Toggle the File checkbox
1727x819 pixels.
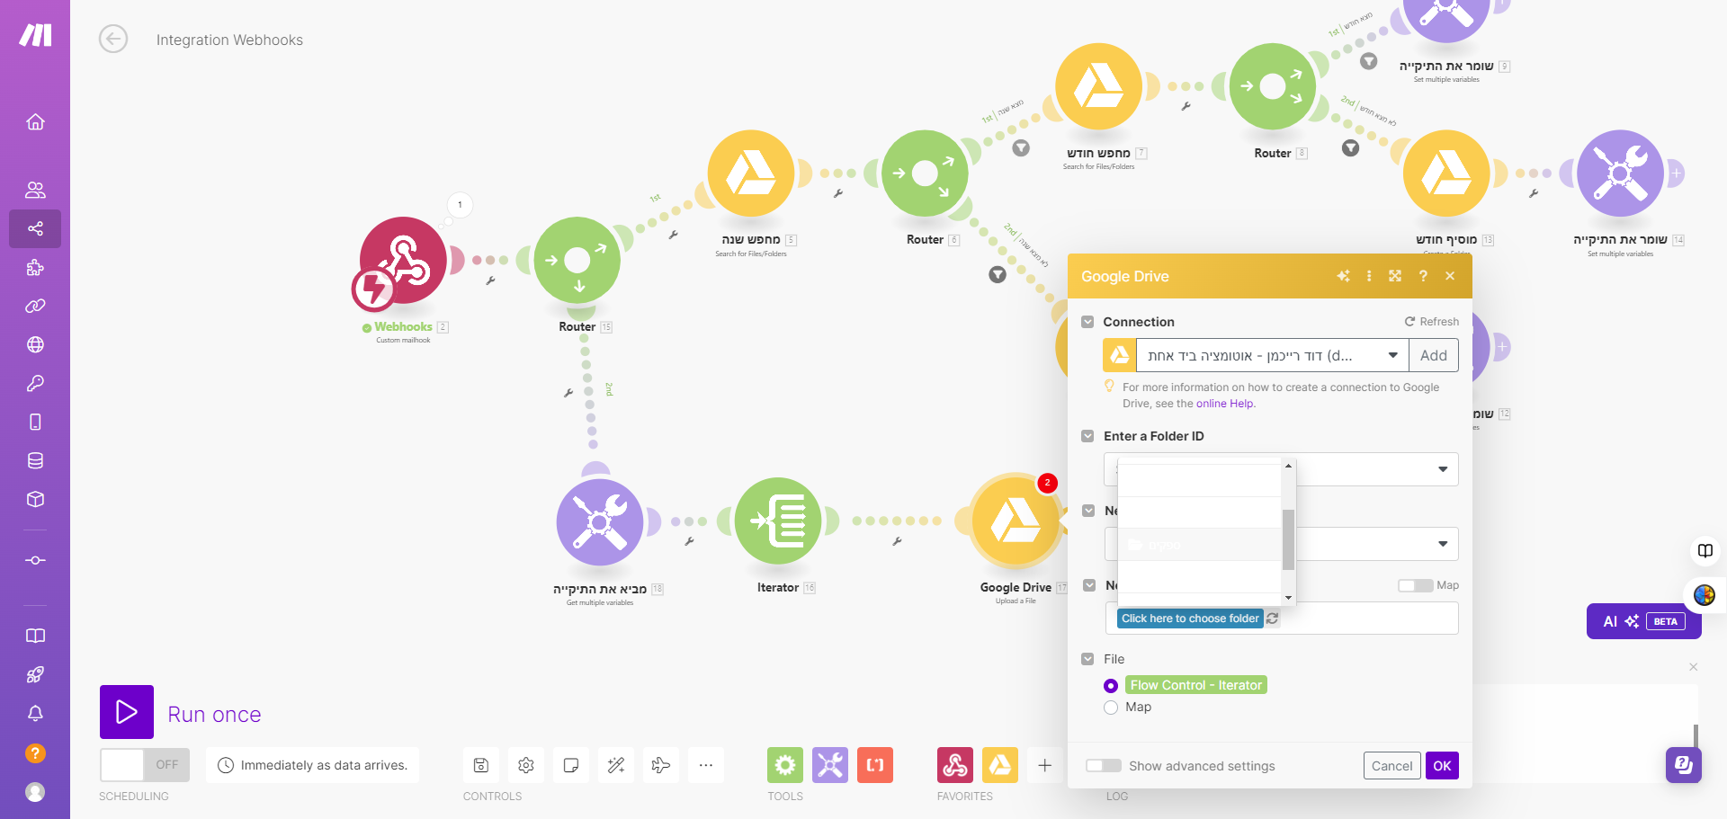point(1087,659)
